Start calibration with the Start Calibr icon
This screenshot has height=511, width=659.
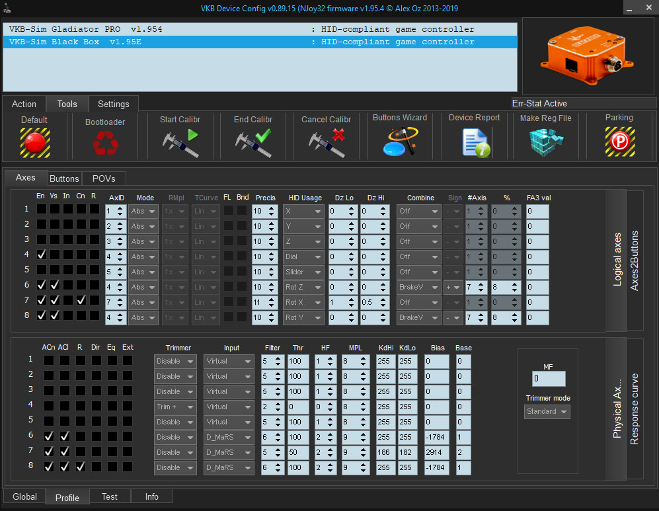pyautogui.click(x=180, y=143)
